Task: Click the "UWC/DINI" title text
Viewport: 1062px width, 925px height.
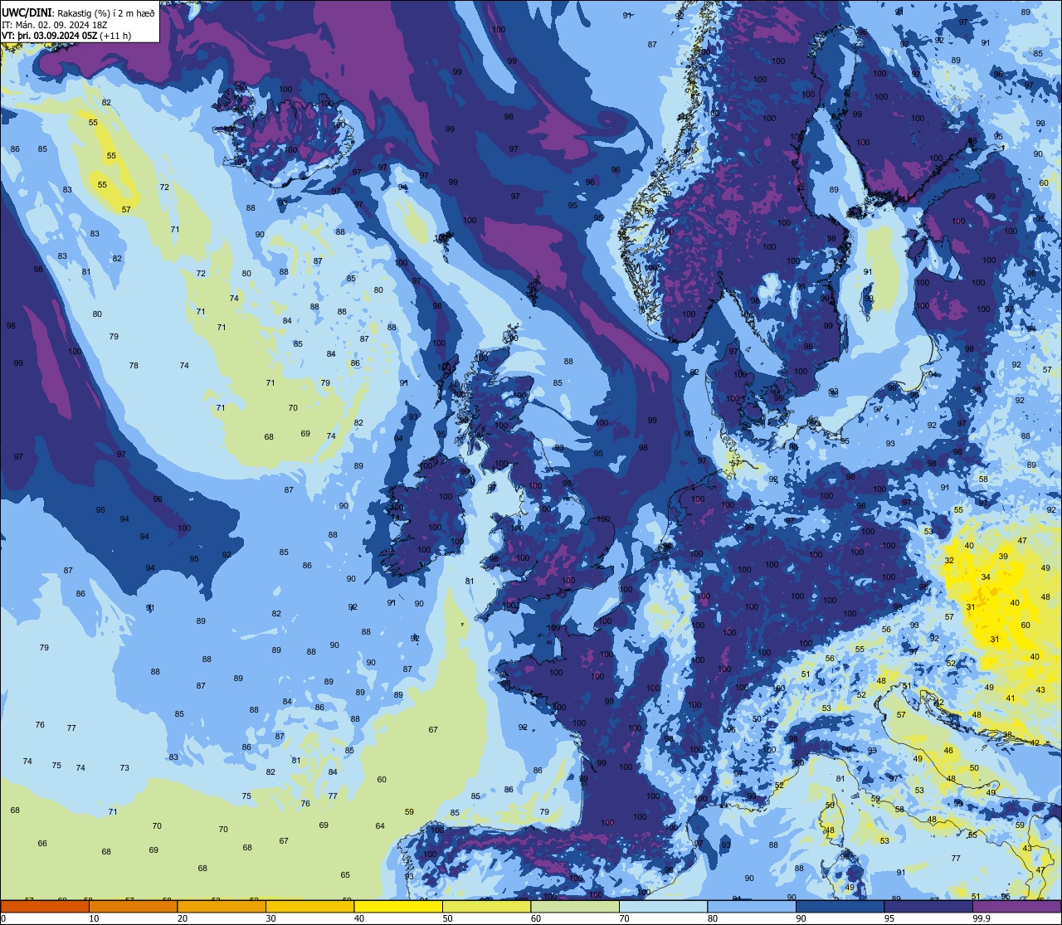Action: 27,12
